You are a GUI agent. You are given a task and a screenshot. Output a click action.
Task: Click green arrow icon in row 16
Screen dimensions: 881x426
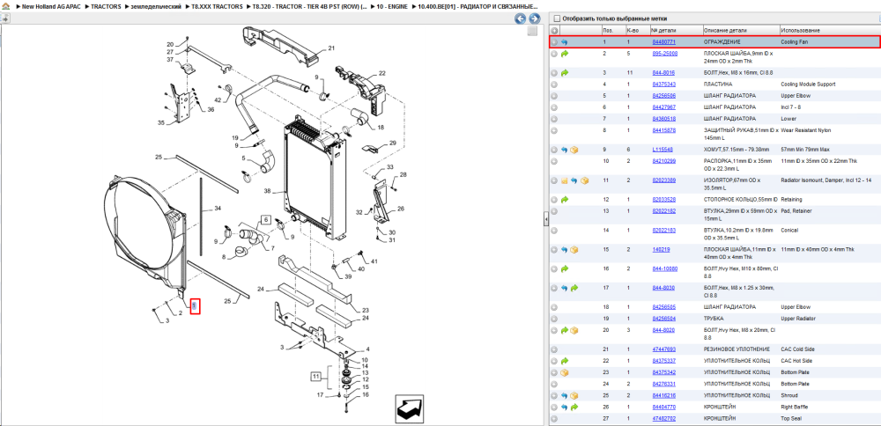565,268
